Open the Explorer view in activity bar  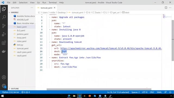tap(4, 9)
